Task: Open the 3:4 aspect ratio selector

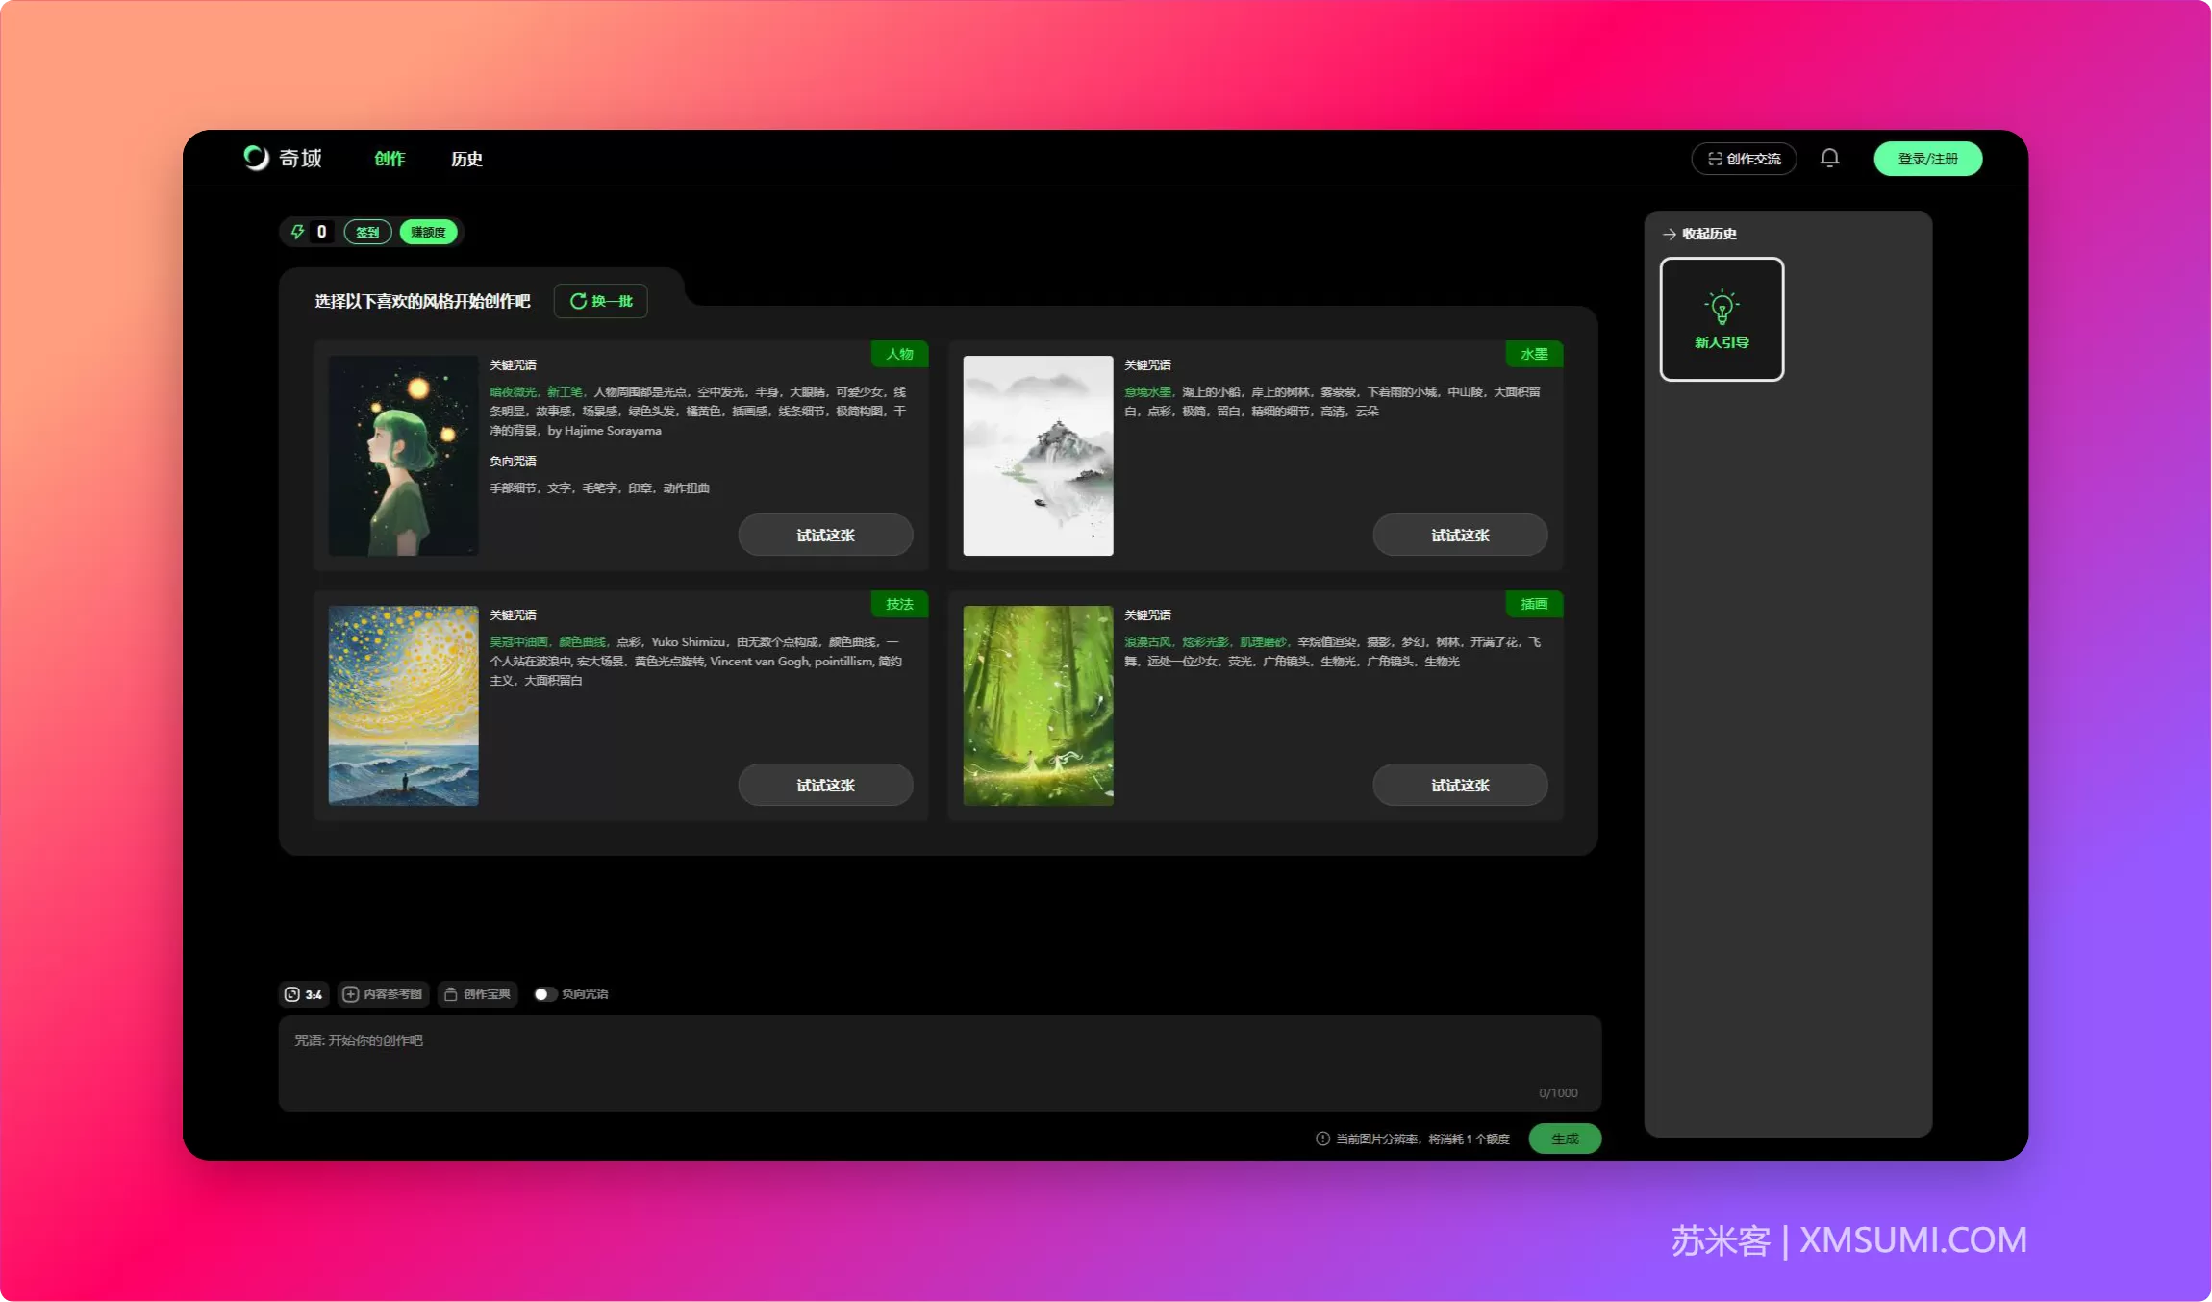Action: coord(304,994)
